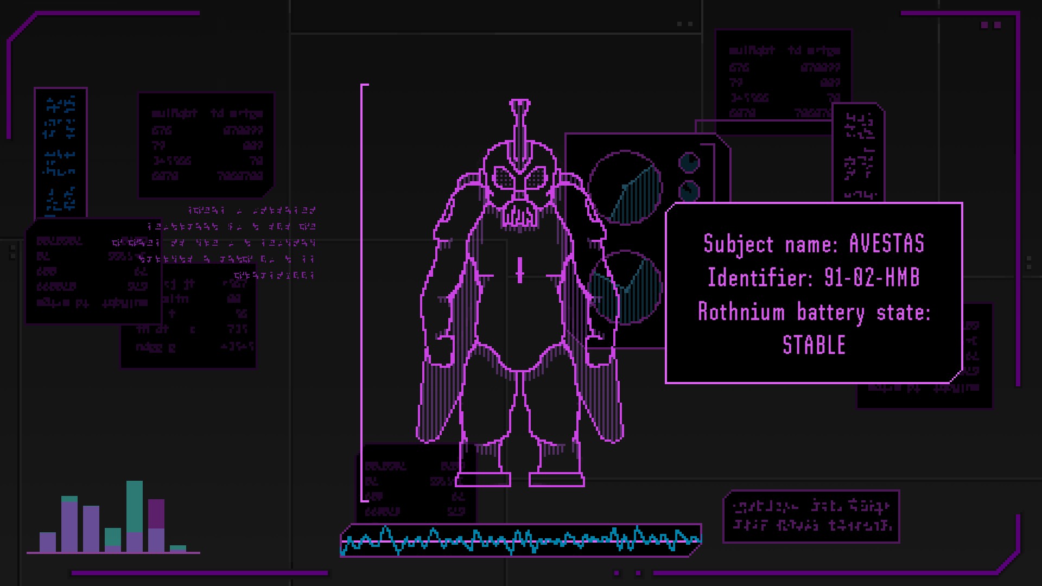Click the Identifier 91-02-HMB line
This screenshot has height=586, width=1042.
coord(814,278)
